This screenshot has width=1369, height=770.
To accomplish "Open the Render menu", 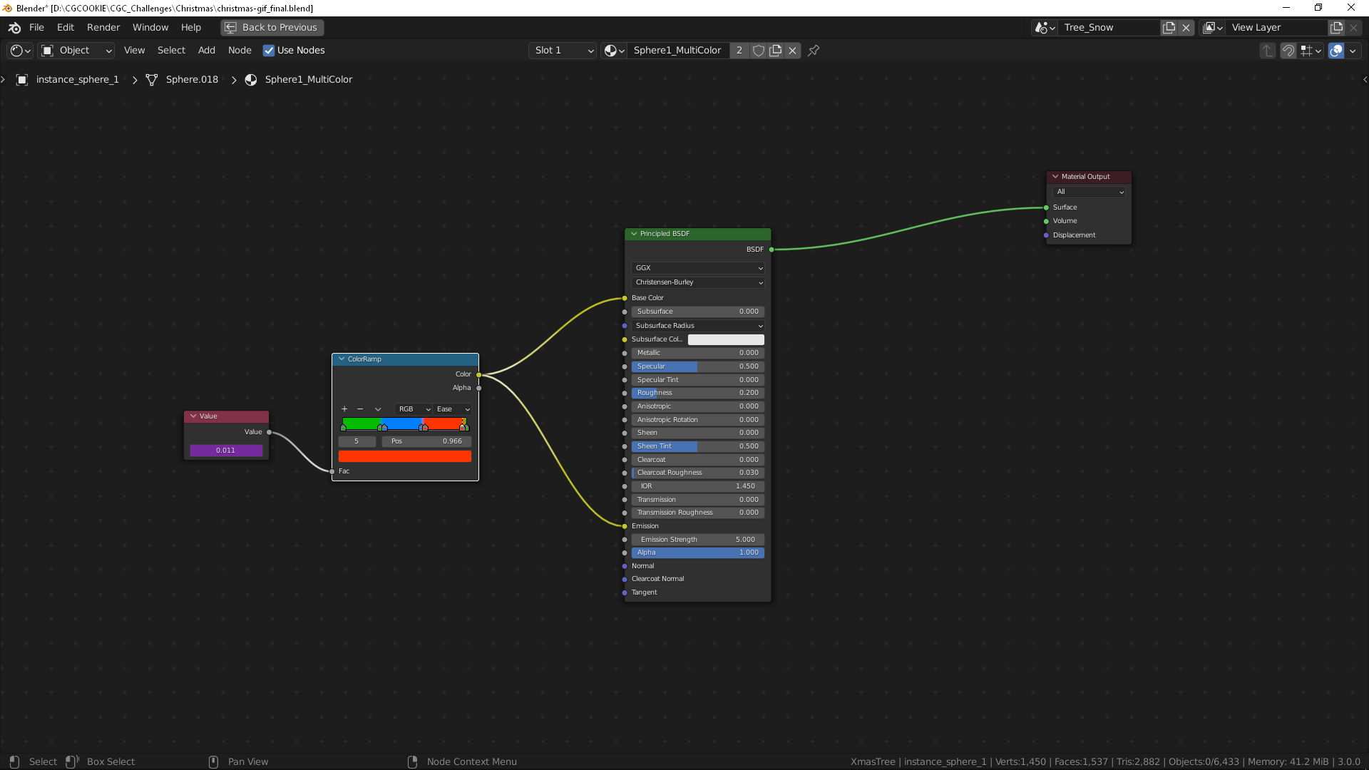I will pos(103,28).
